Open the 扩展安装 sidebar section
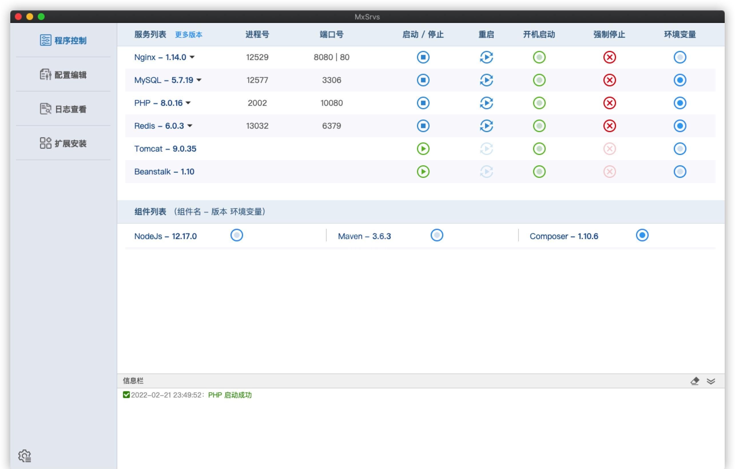This screenshot has width=735, height=469. 63,143
